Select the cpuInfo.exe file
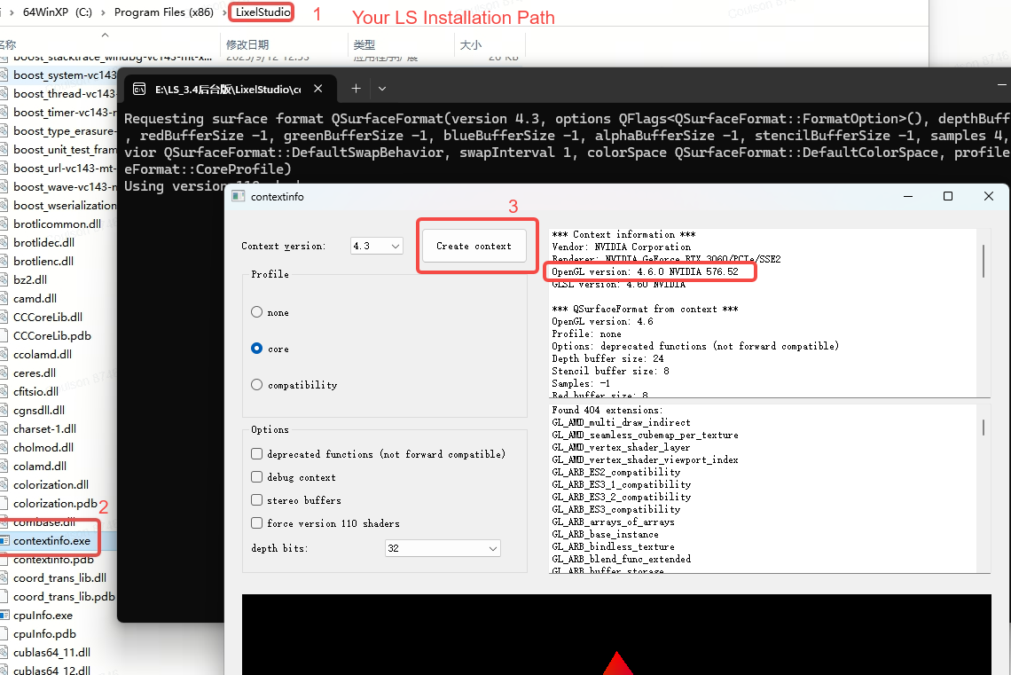 (43, 615)
